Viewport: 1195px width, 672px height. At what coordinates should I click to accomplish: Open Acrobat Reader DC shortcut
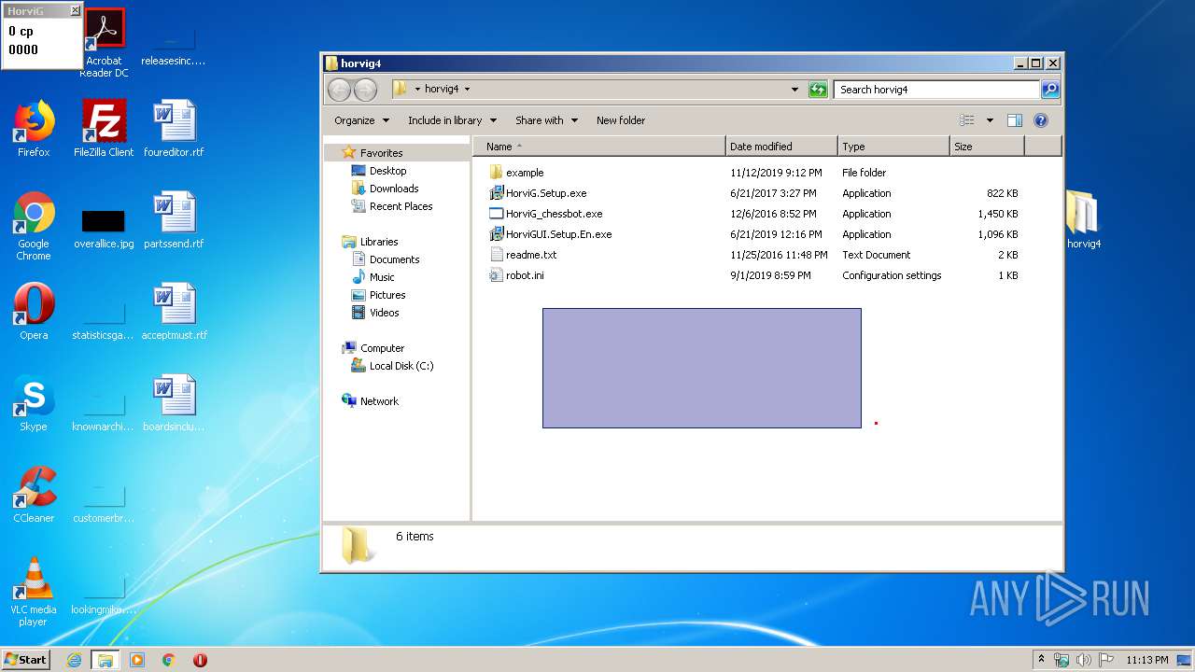tap(104, 43)
